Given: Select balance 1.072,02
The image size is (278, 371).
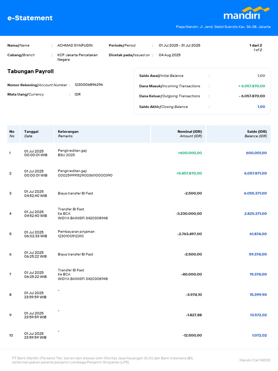Looking at the screenshot, I should 259,335.
